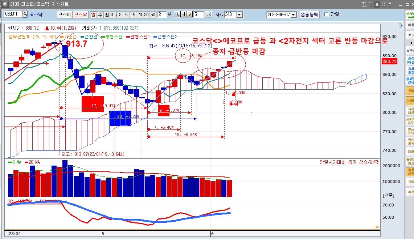Screen dimensions: 414x239
Task: Click the 자료 count field showing 343
Action: click(230, 14)
